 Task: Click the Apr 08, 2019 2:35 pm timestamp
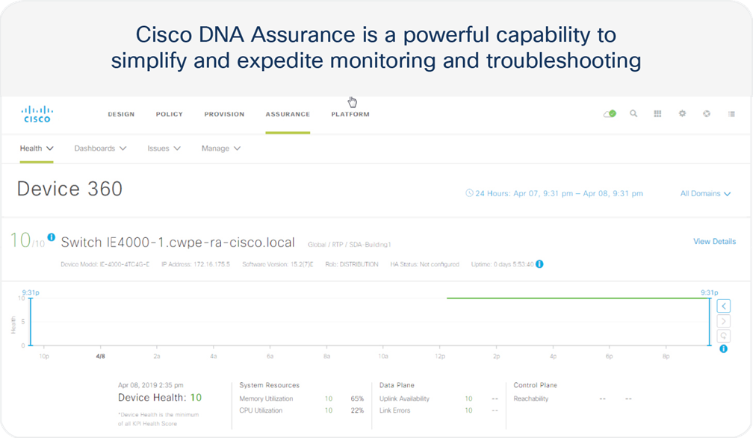click(x=151, y=385)
